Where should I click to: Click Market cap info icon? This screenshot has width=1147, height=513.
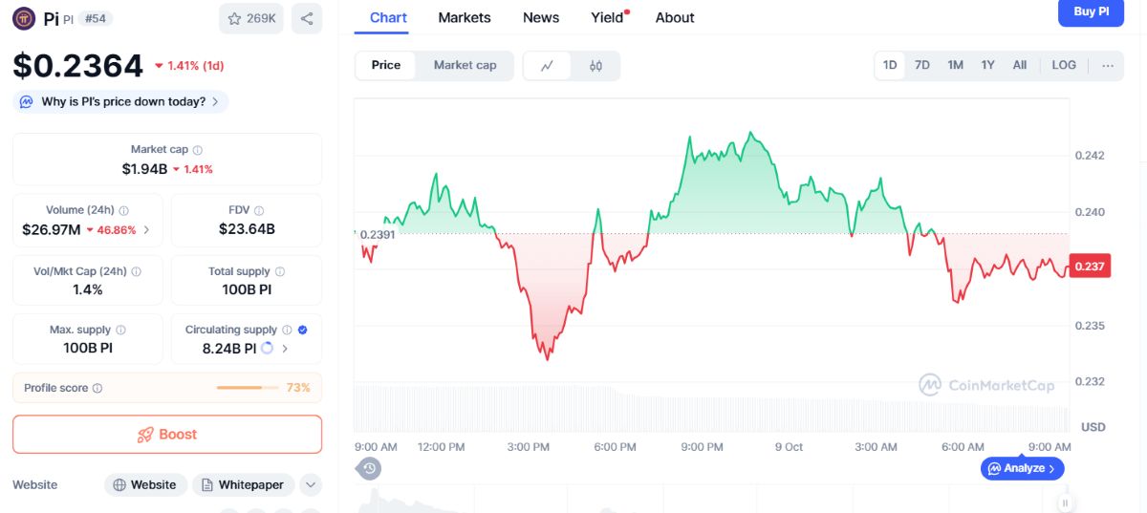tap(198, 150)
